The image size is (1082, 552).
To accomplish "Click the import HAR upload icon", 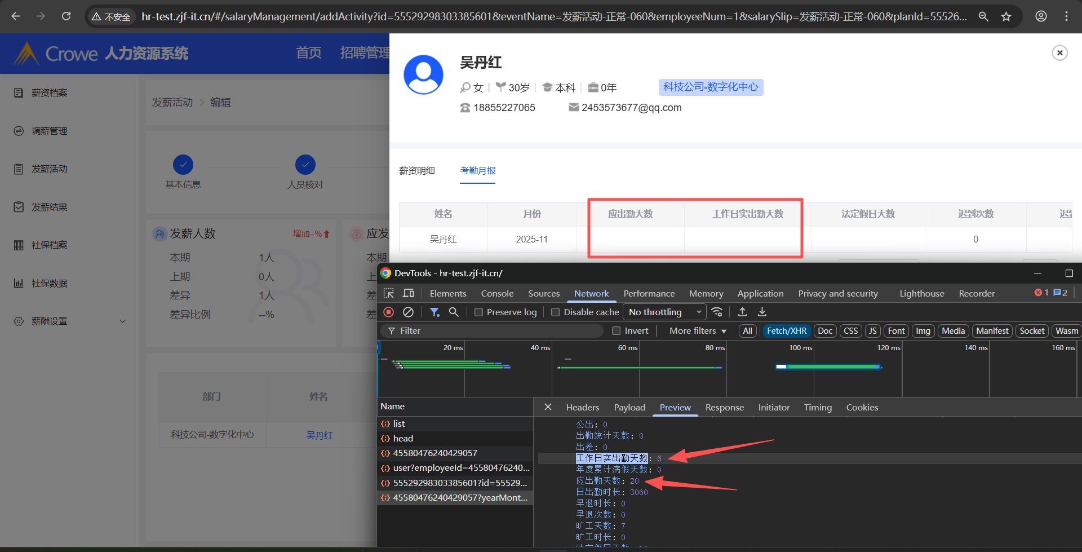I will coord(743,312).
